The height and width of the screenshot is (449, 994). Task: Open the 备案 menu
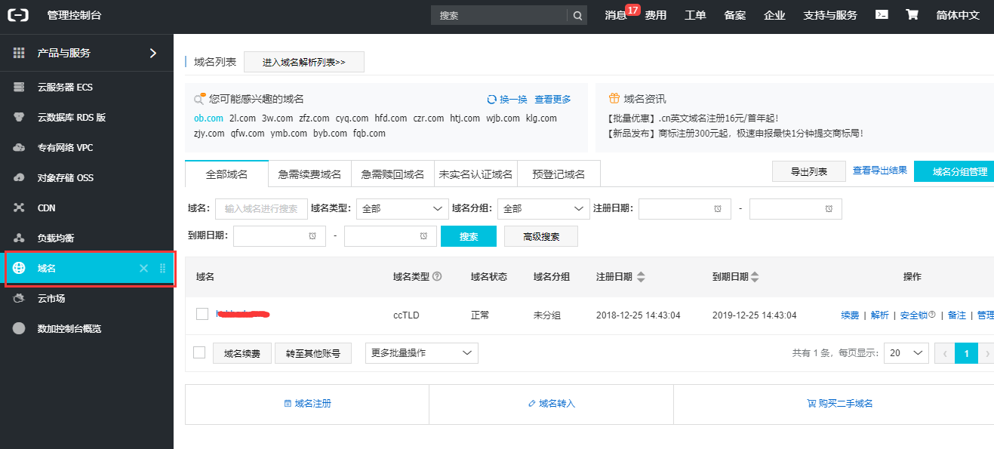tap(734, 15)
